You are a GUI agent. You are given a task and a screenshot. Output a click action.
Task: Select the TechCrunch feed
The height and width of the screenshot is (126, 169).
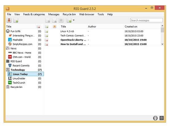click(19, 83)
